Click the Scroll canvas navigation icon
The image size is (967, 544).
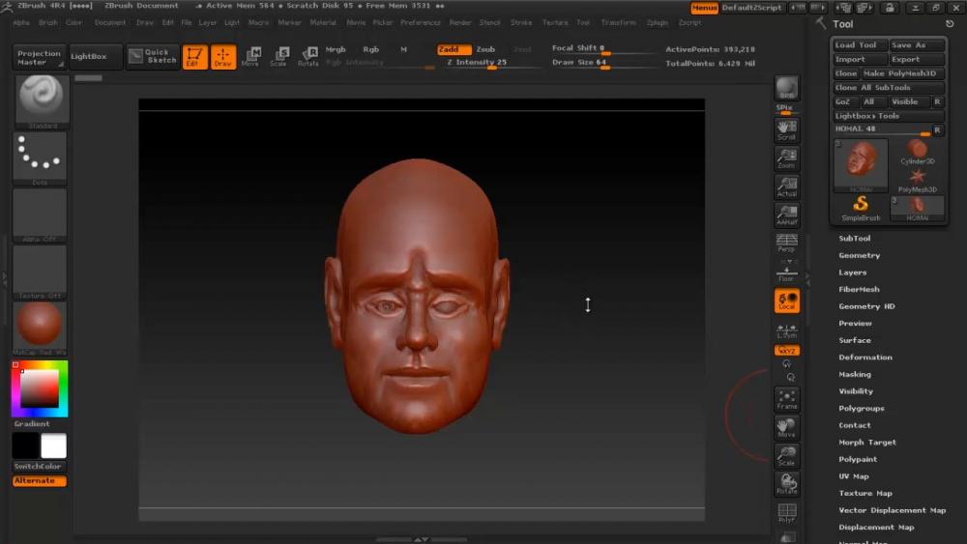pos(786,129)
